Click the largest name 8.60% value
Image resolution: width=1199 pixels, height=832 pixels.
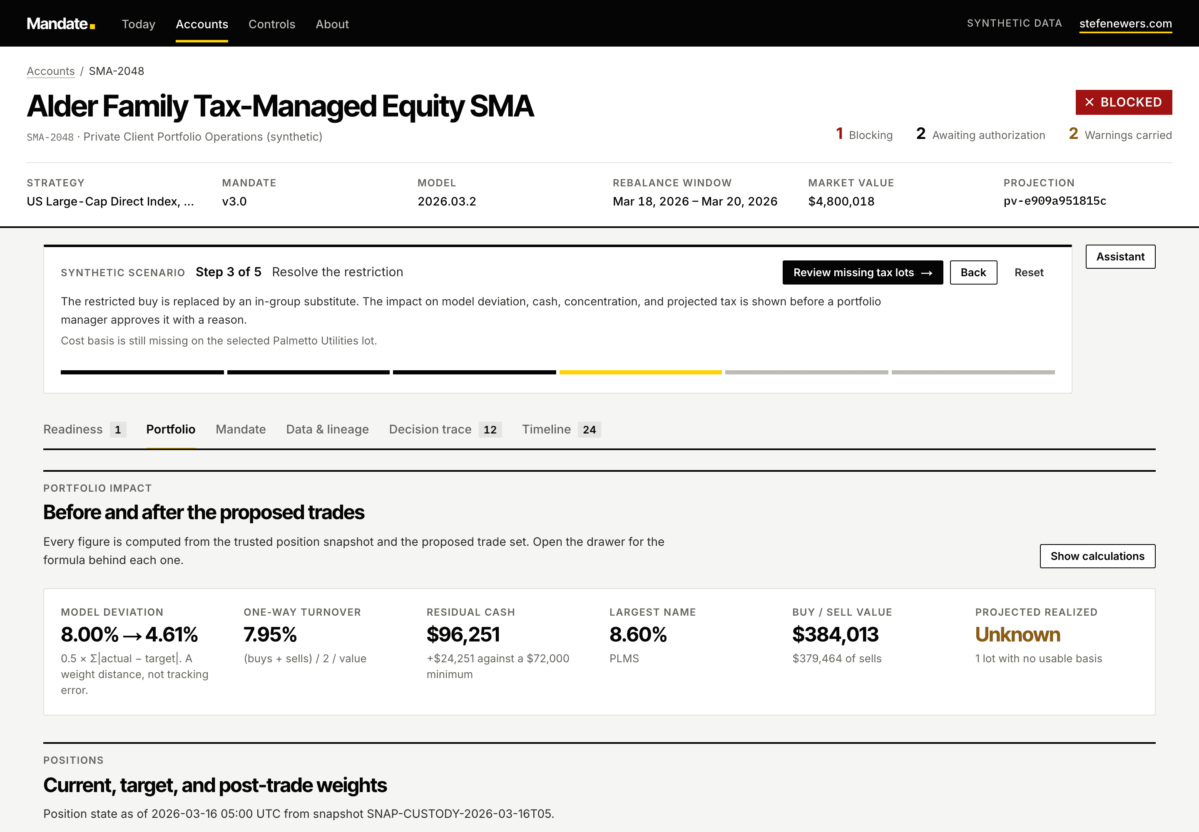pos(637,634)
